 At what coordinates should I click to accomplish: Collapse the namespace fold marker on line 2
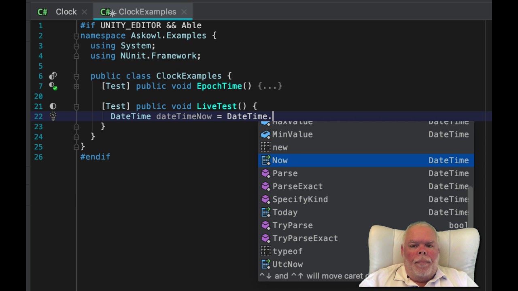pos(76,36)
